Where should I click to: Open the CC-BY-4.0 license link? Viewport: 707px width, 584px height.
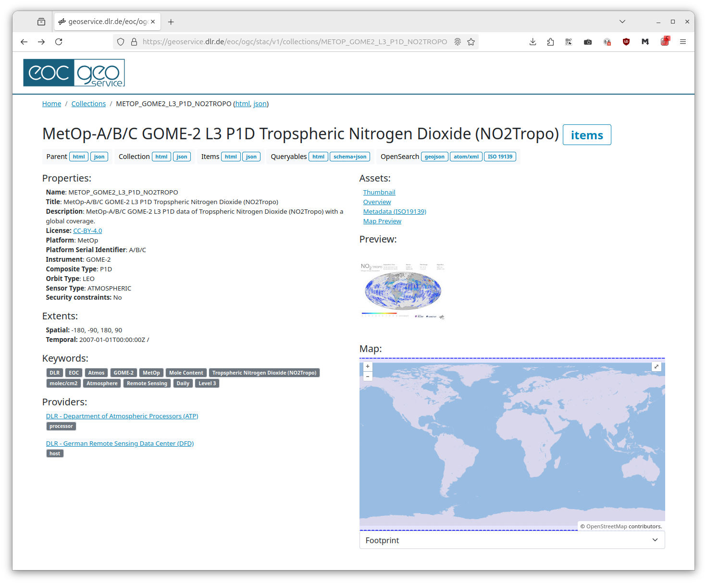[x=87, y=231]
